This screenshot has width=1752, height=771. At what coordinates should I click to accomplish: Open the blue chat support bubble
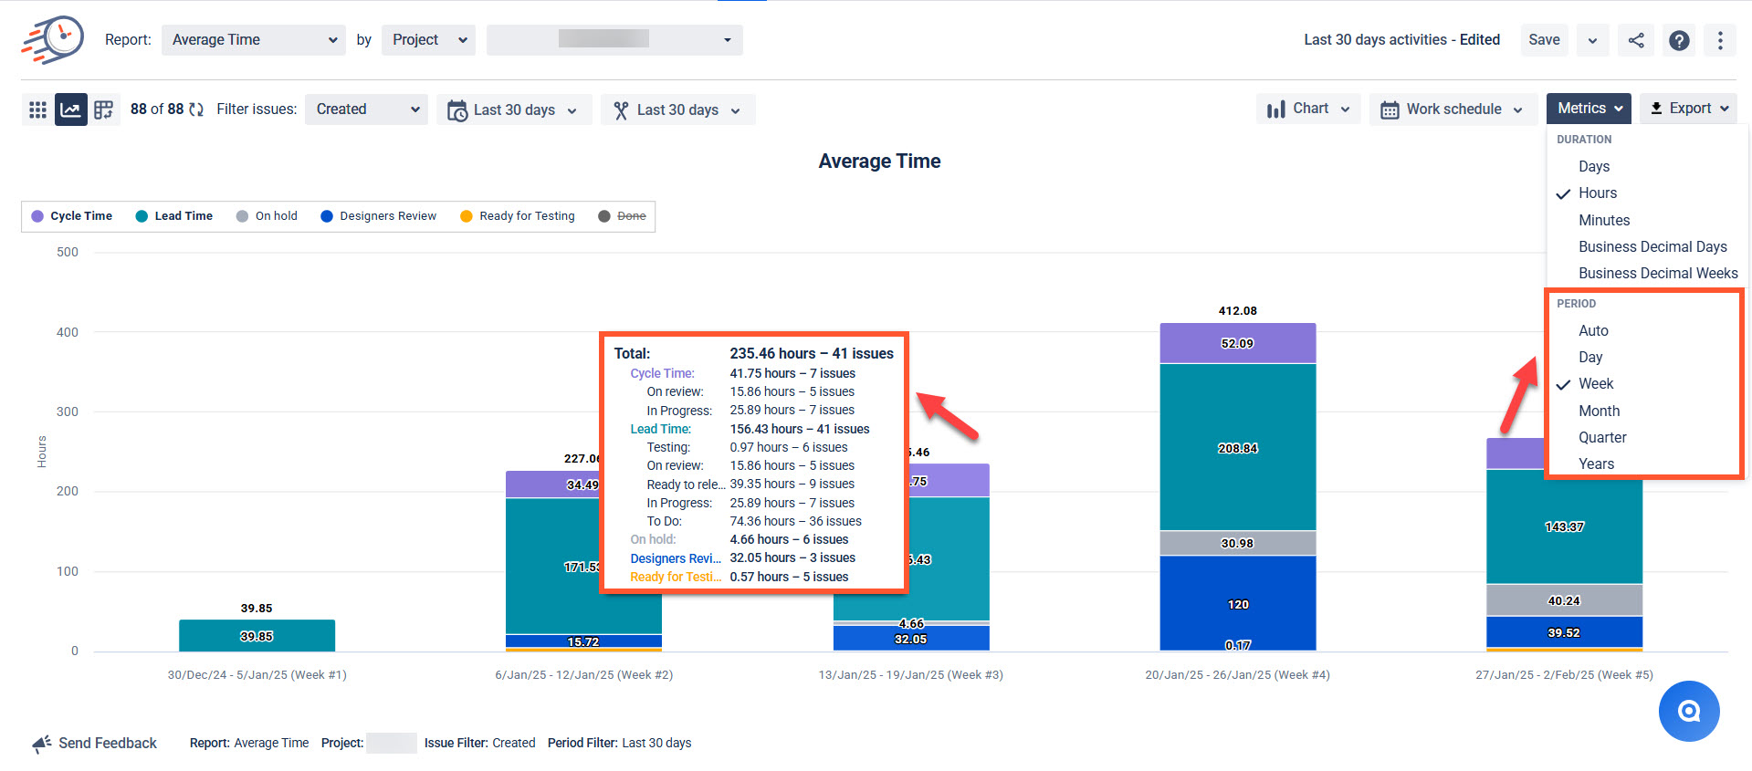1689,711
